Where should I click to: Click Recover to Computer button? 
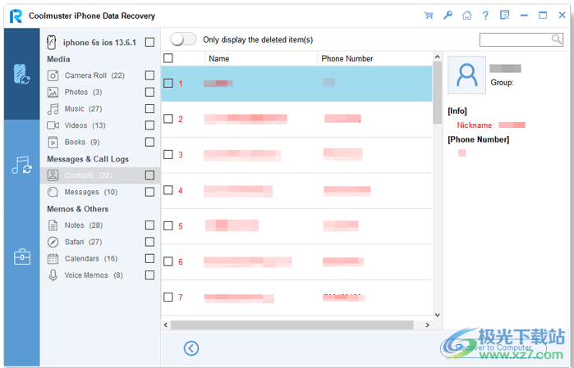[494, 348]
